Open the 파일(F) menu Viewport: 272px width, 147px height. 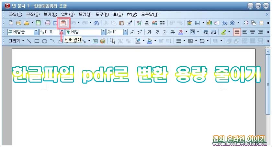click(16, 14)
